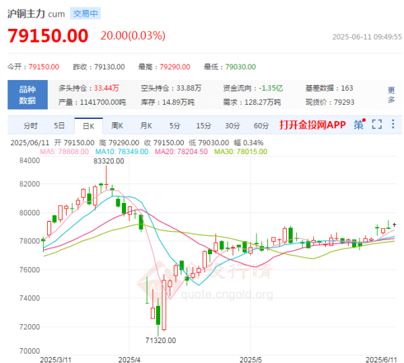The width and height of the screenshot is (404, 363).
Task: Select the 日K chart tab
Action: (x=88, y=126)
